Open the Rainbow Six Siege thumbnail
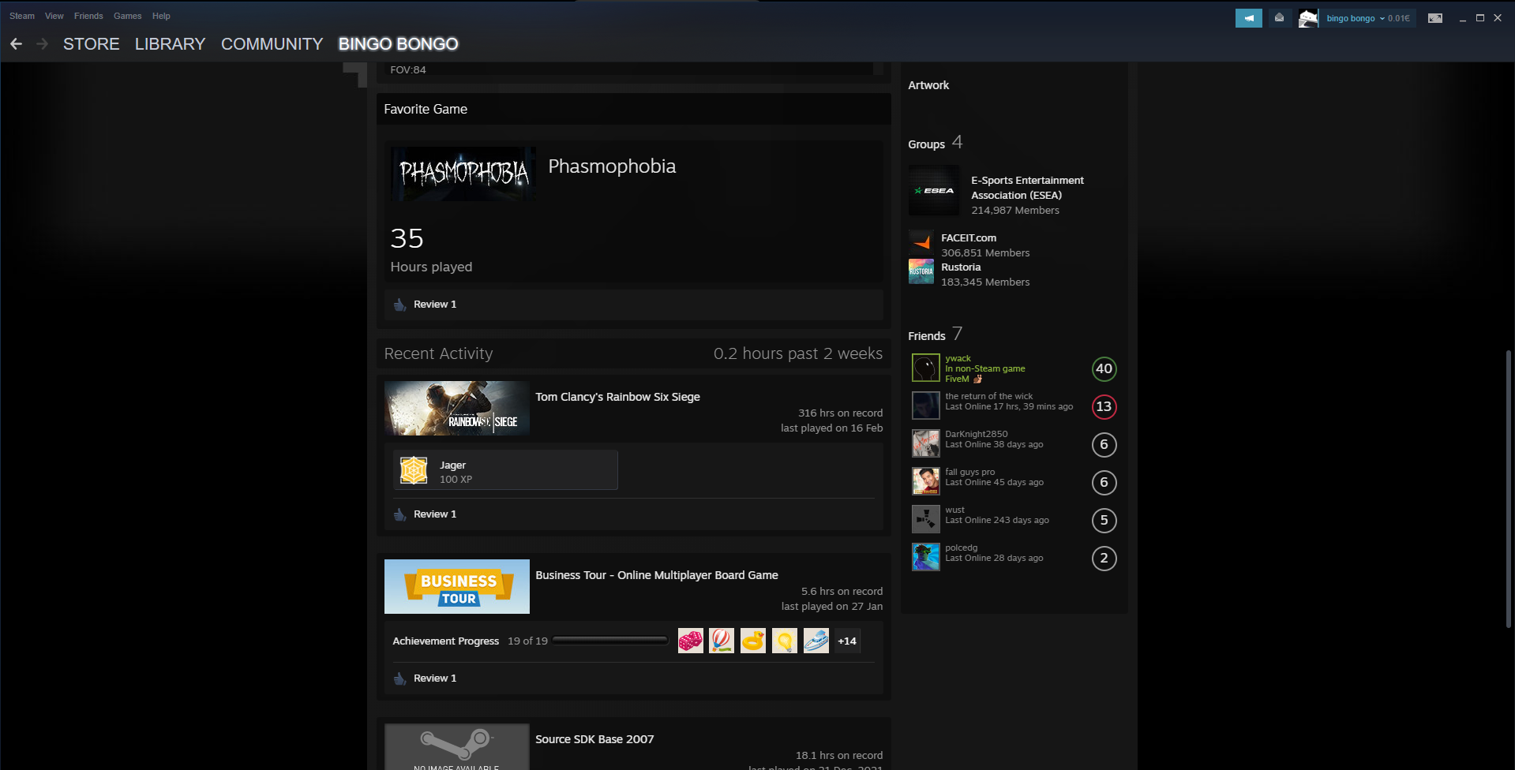This screenshot has width=1515, height=770. point(457,409)
